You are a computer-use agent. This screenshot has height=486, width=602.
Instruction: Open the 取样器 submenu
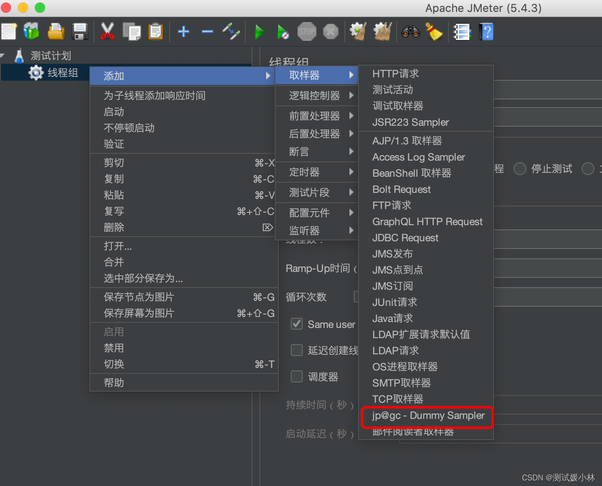317,75
